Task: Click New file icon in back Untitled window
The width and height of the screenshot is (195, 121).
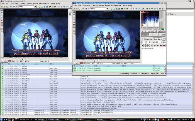Action: point(2,7)
